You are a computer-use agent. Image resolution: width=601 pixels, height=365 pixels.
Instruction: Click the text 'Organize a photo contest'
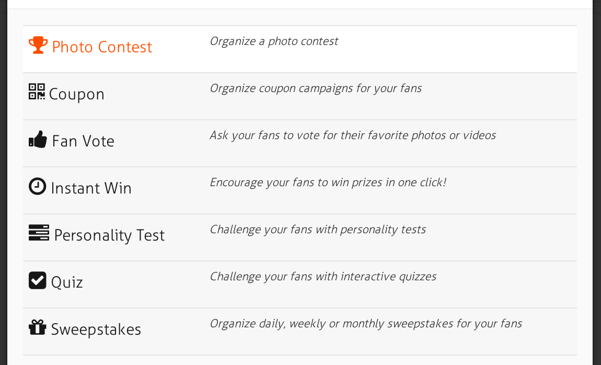point(274,41)
